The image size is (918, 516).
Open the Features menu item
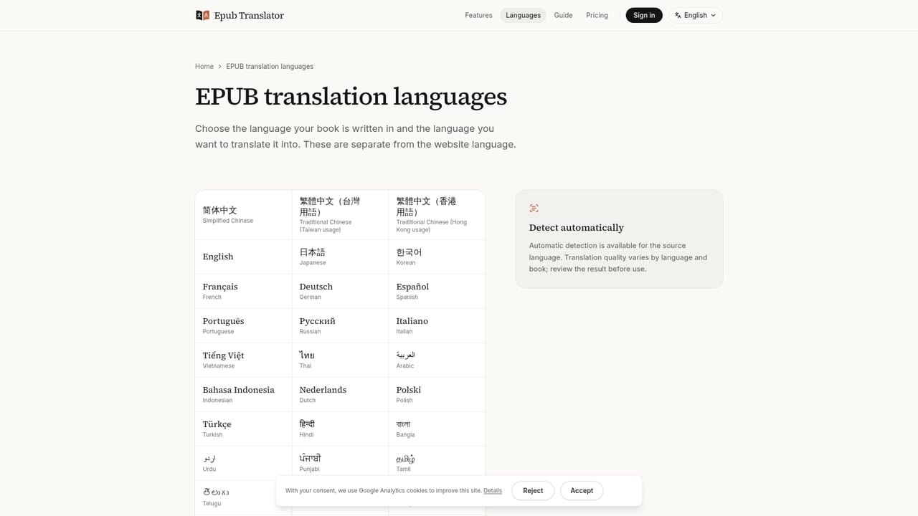478,15
